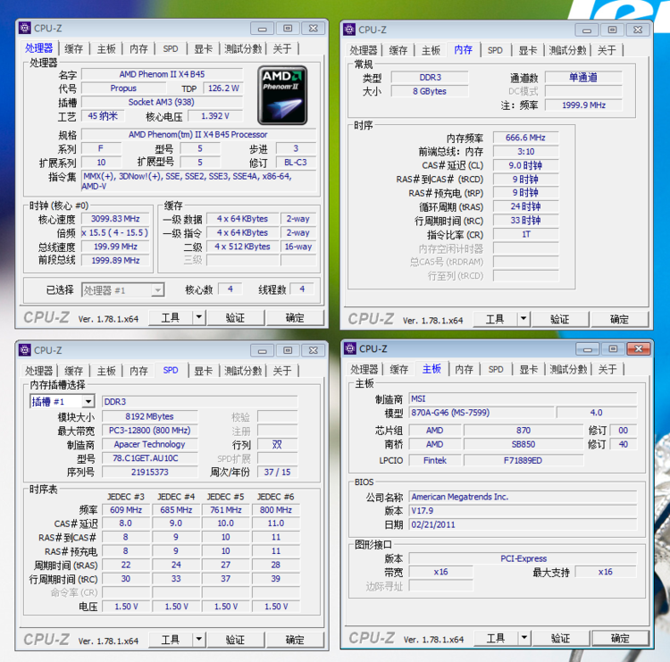This screenshot has width=670, height=662.
Task: Click 工具 button in the mainboard window
Action: [496, 638]
